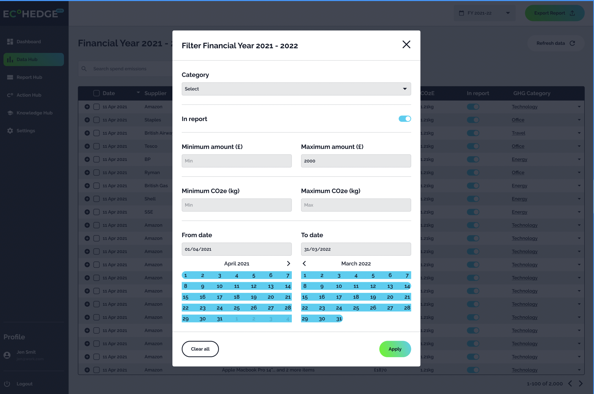Toggle In report switch for first Technology row

click(x=473, y=107)
